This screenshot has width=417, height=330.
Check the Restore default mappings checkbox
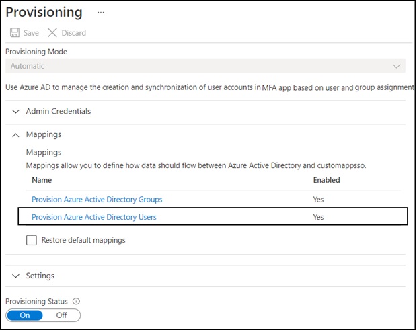pyautogui.click(x=32, y=240)
